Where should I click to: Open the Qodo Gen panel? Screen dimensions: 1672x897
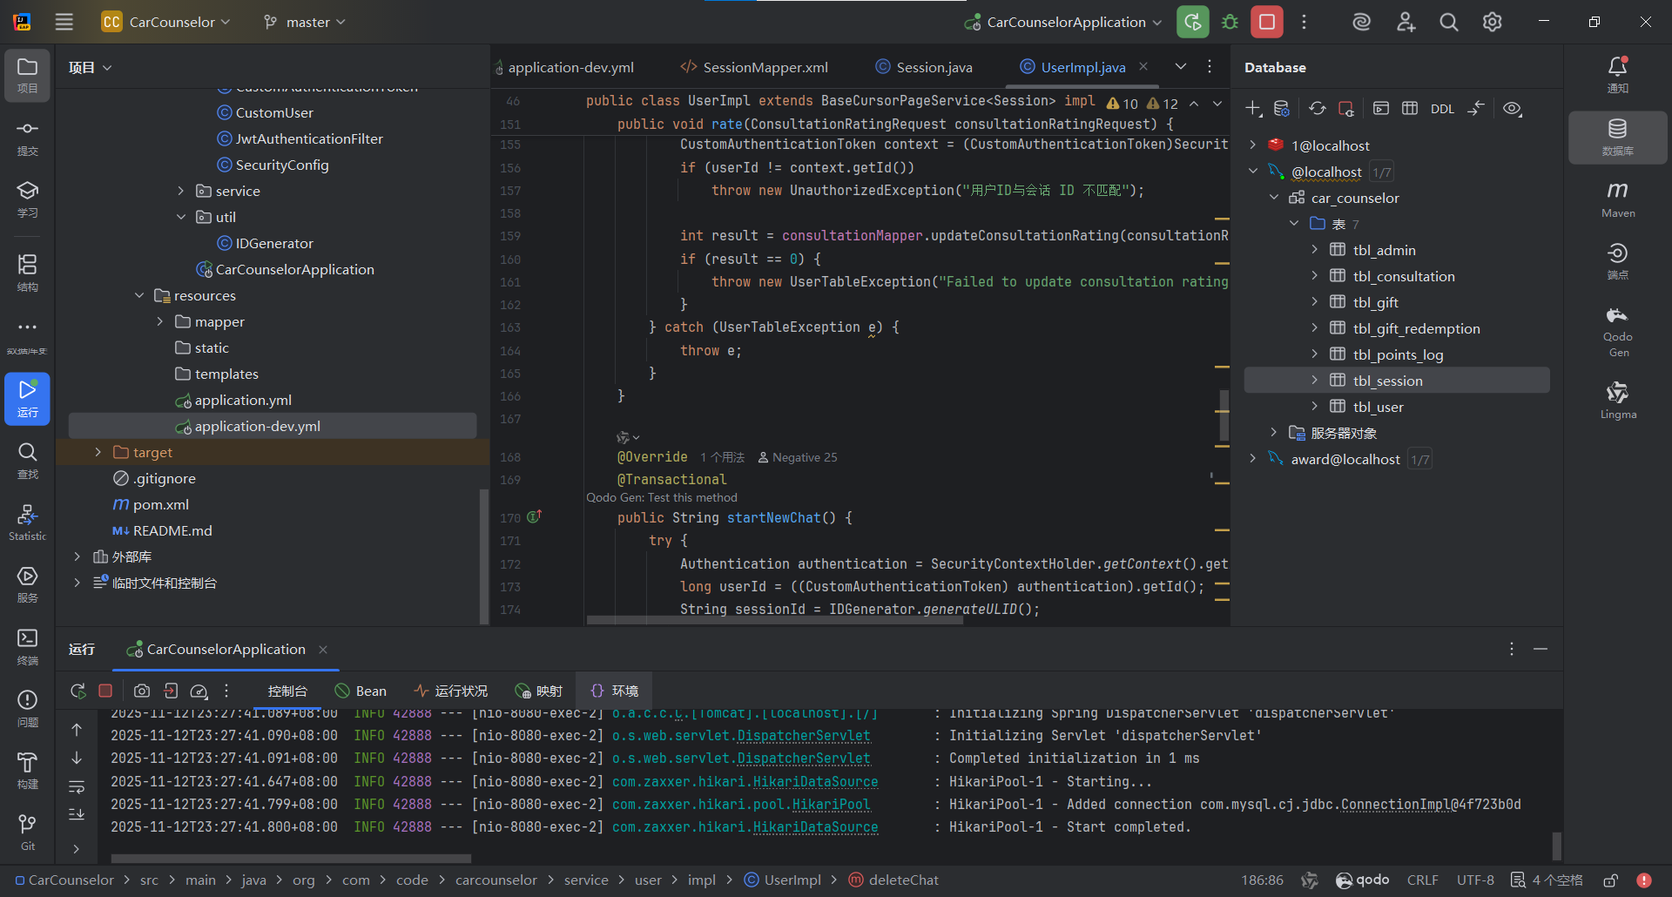1618,332
